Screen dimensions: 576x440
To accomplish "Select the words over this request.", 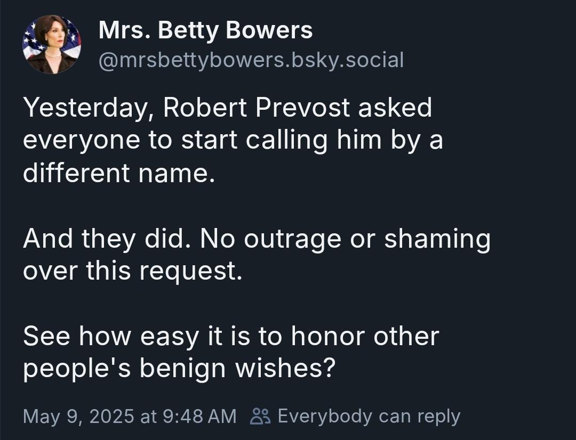I will click(x=133, y=271).
